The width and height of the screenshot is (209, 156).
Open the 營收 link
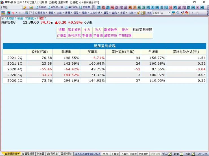pos(125,30)
